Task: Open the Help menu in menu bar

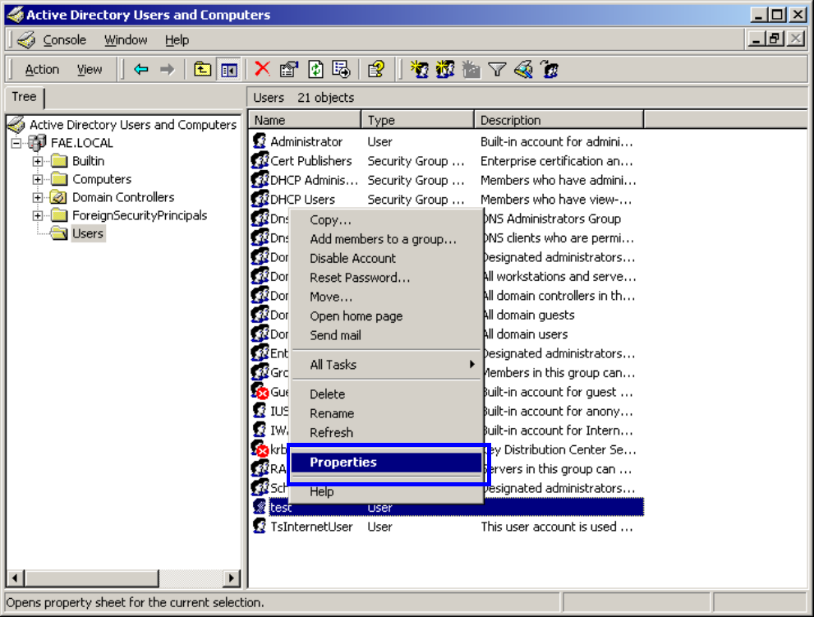Action: pos(177,40)
